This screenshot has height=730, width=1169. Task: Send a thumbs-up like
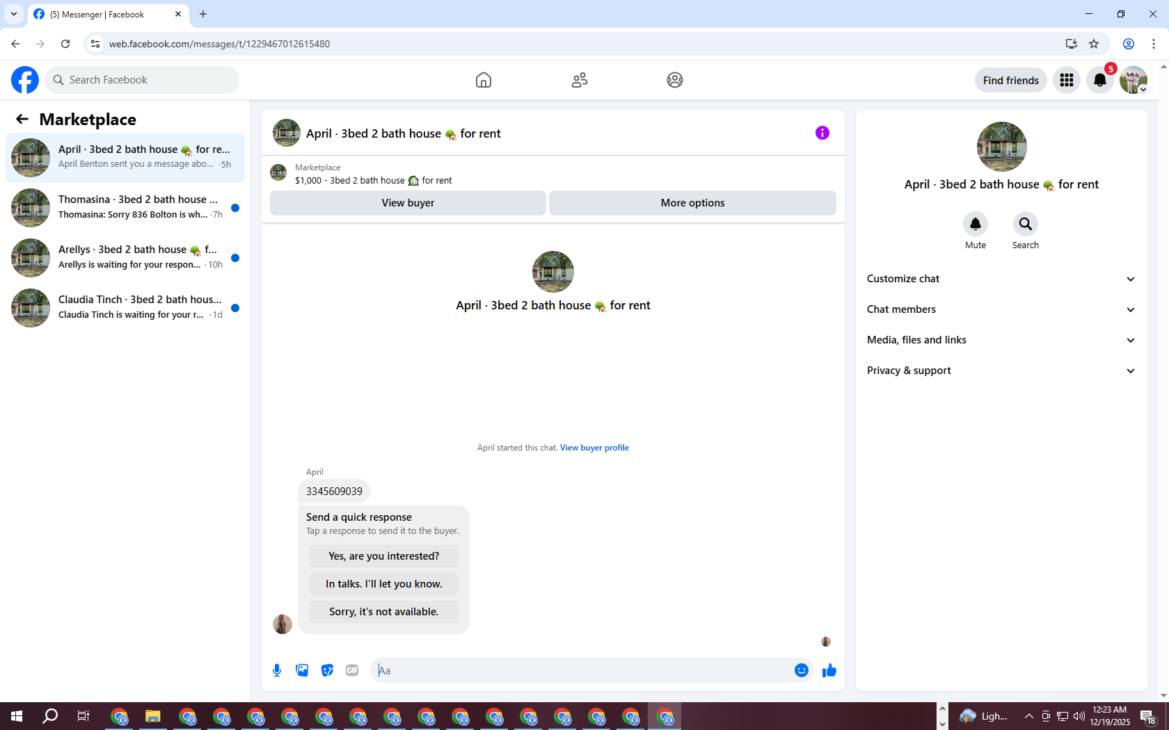point(829,670)
